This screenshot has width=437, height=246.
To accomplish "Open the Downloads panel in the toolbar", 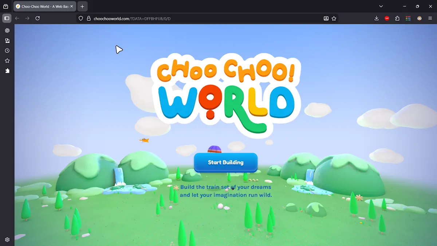I will (x=377, y=18).
